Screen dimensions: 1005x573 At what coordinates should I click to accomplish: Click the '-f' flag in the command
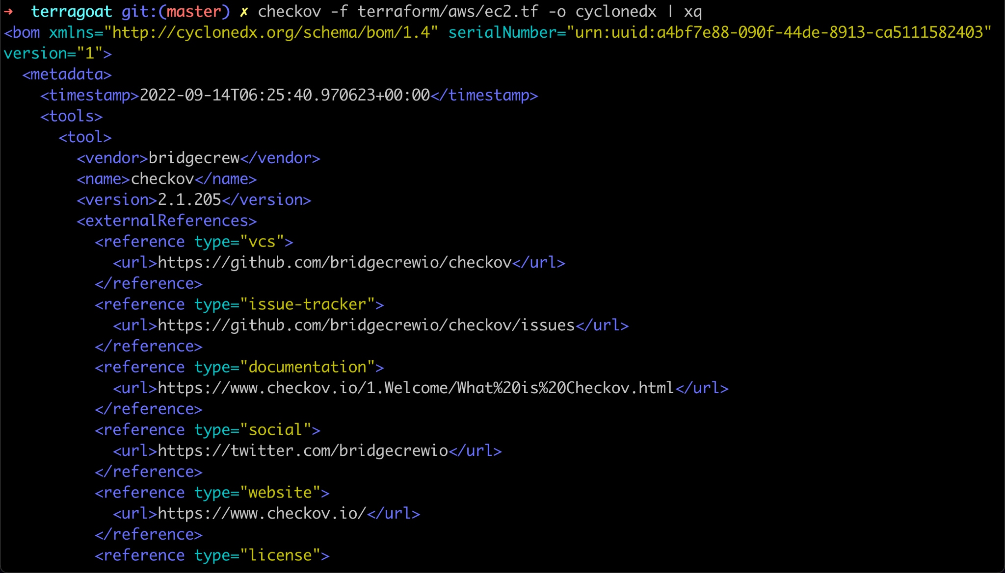click(339, 11)
